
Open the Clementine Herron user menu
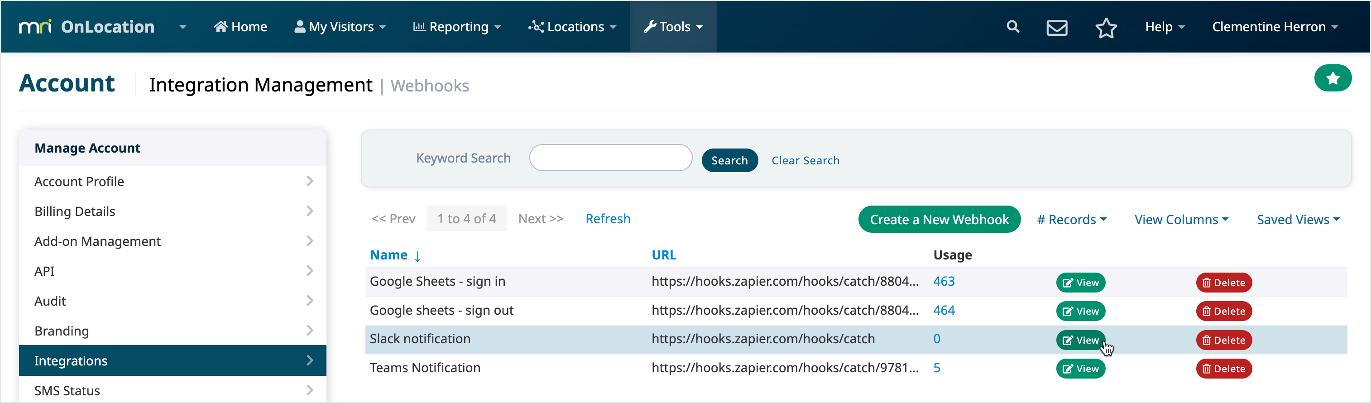coord(1274,27)
